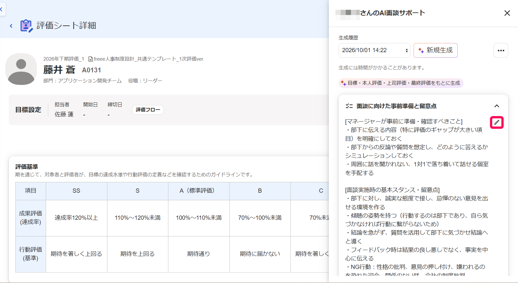The image size is (518, 283).
Task: Click the SS column header
Action: 76,191
